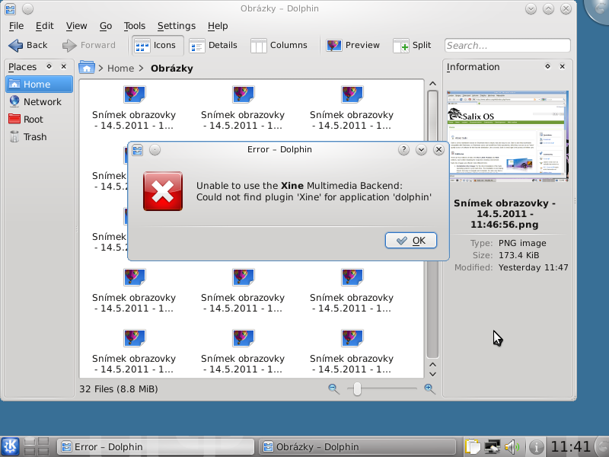Close the Obrázky Dolphin window
Image resolution: width=609 pixels, height=457 pixels.
pos(566,8)
